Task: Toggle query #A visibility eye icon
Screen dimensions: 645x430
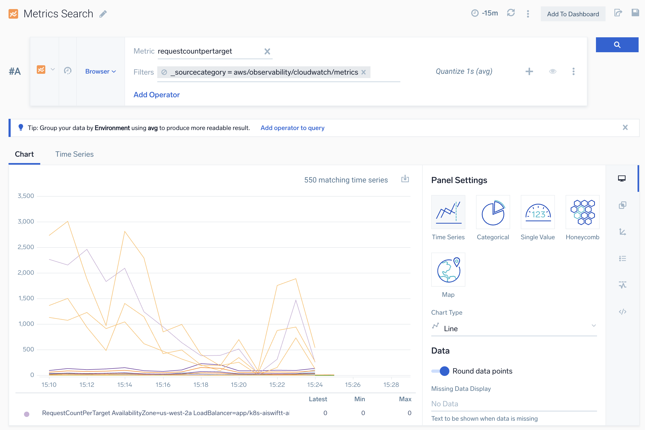Action: tap(552, 72)
